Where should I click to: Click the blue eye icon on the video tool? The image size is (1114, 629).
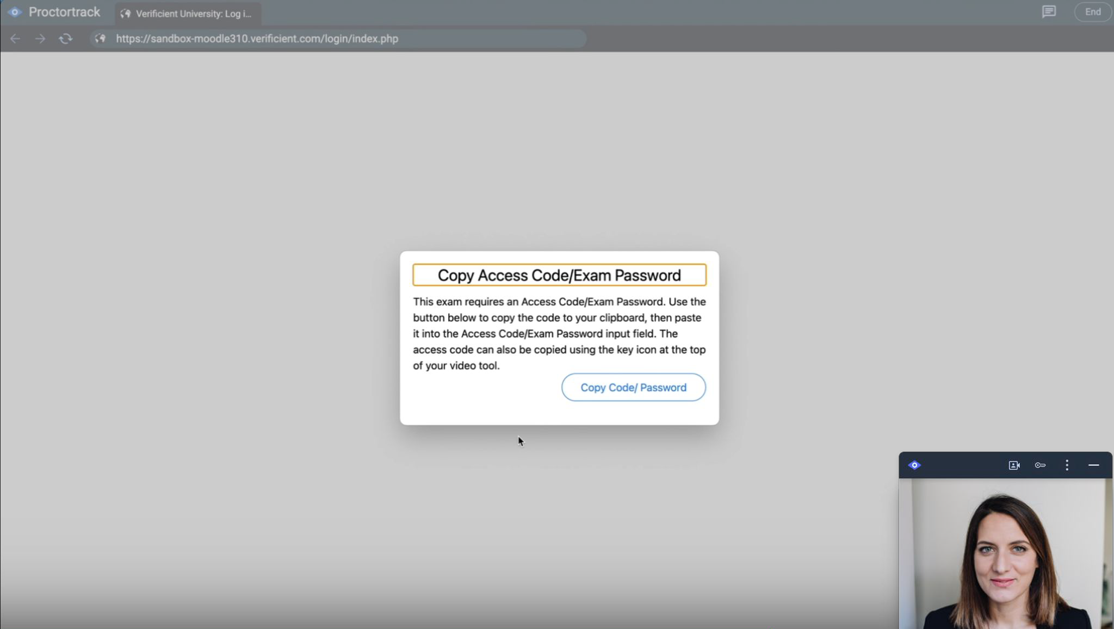coord(914,465)
